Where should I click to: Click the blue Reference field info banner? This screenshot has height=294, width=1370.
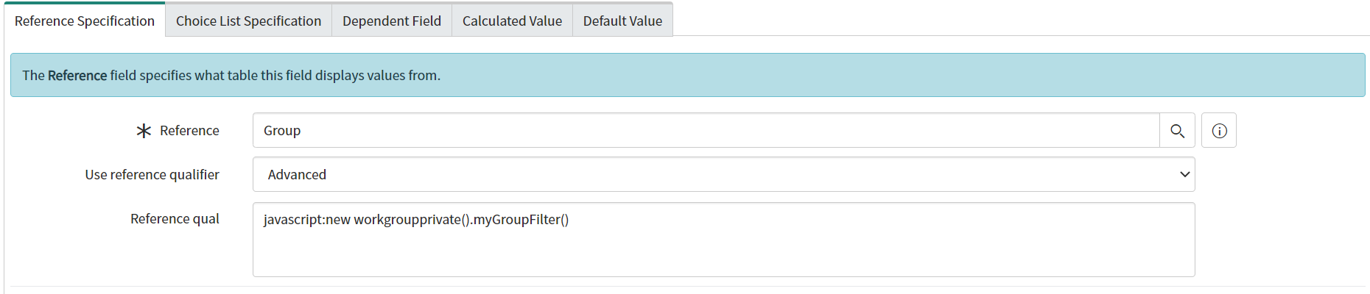click(x=687, y=75)
